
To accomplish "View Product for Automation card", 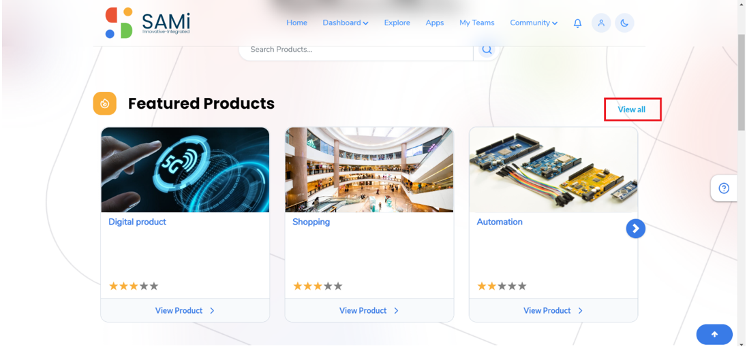I will (x=553, y=310).
